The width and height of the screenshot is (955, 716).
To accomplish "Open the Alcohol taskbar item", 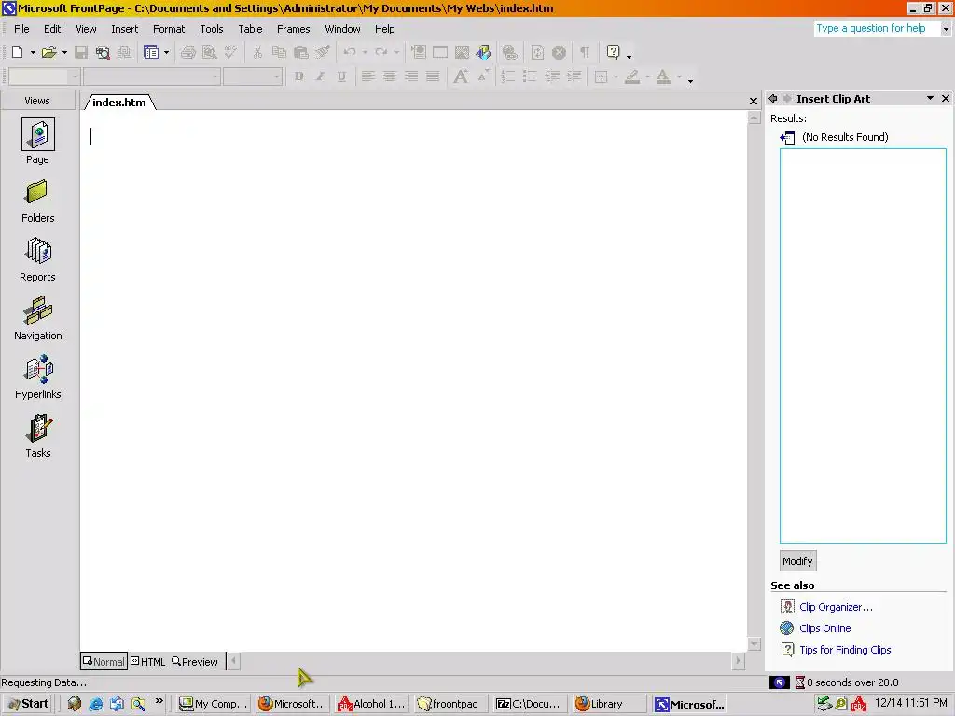I will pyautogui.click(x=371, y=704).
